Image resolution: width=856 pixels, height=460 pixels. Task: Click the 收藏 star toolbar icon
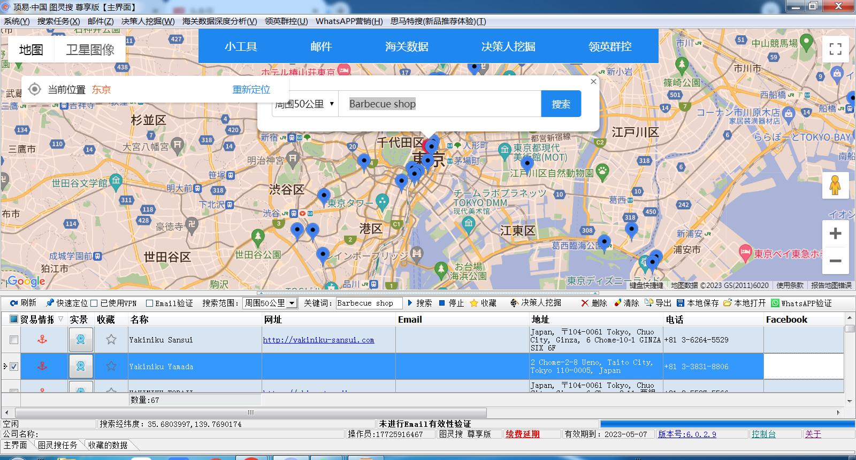[x=473, y=303]
